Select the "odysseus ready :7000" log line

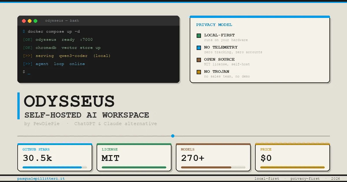click(58, 40)
